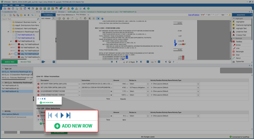Image resolution: width=254 pixels, height=139 pixels.
Task: Check the Schedule K-1 Passthrough folder box
Action: click(x=11, y=32)
